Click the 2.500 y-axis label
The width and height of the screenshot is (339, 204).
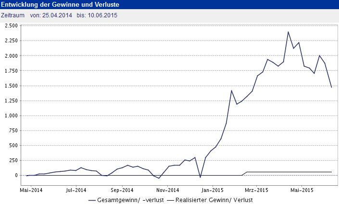click(11, 26)
